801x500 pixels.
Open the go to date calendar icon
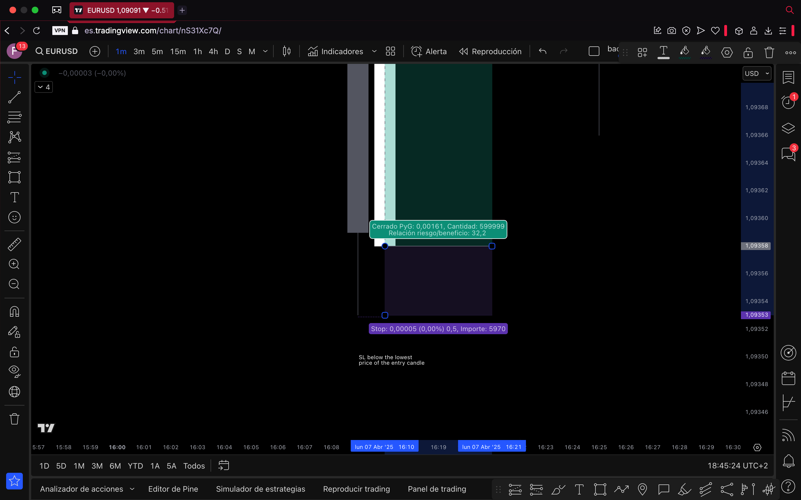pyautogui.click(x=224, y=466)
